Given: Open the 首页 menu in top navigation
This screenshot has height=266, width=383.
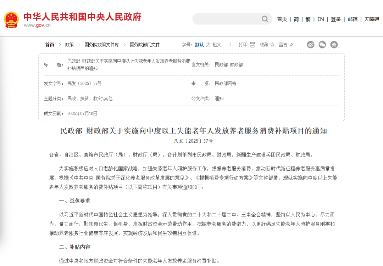Looking at the screenshot, I should click(282, 19).
